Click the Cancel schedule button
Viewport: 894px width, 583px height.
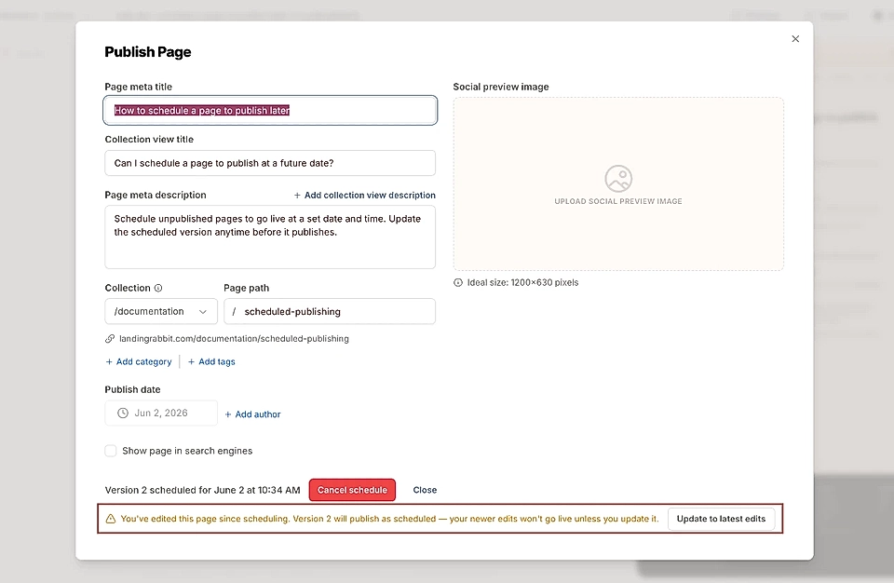coord(352,490)
